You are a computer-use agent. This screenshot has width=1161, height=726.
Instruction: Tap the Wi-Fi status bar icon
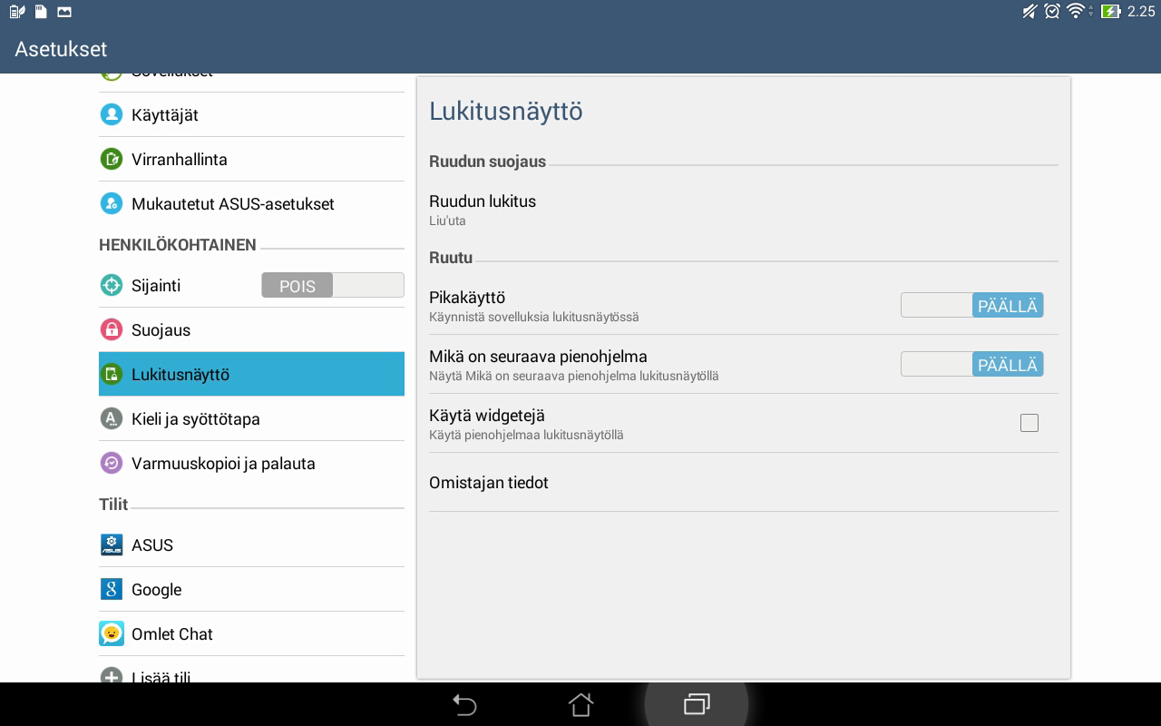point(1077,12)
